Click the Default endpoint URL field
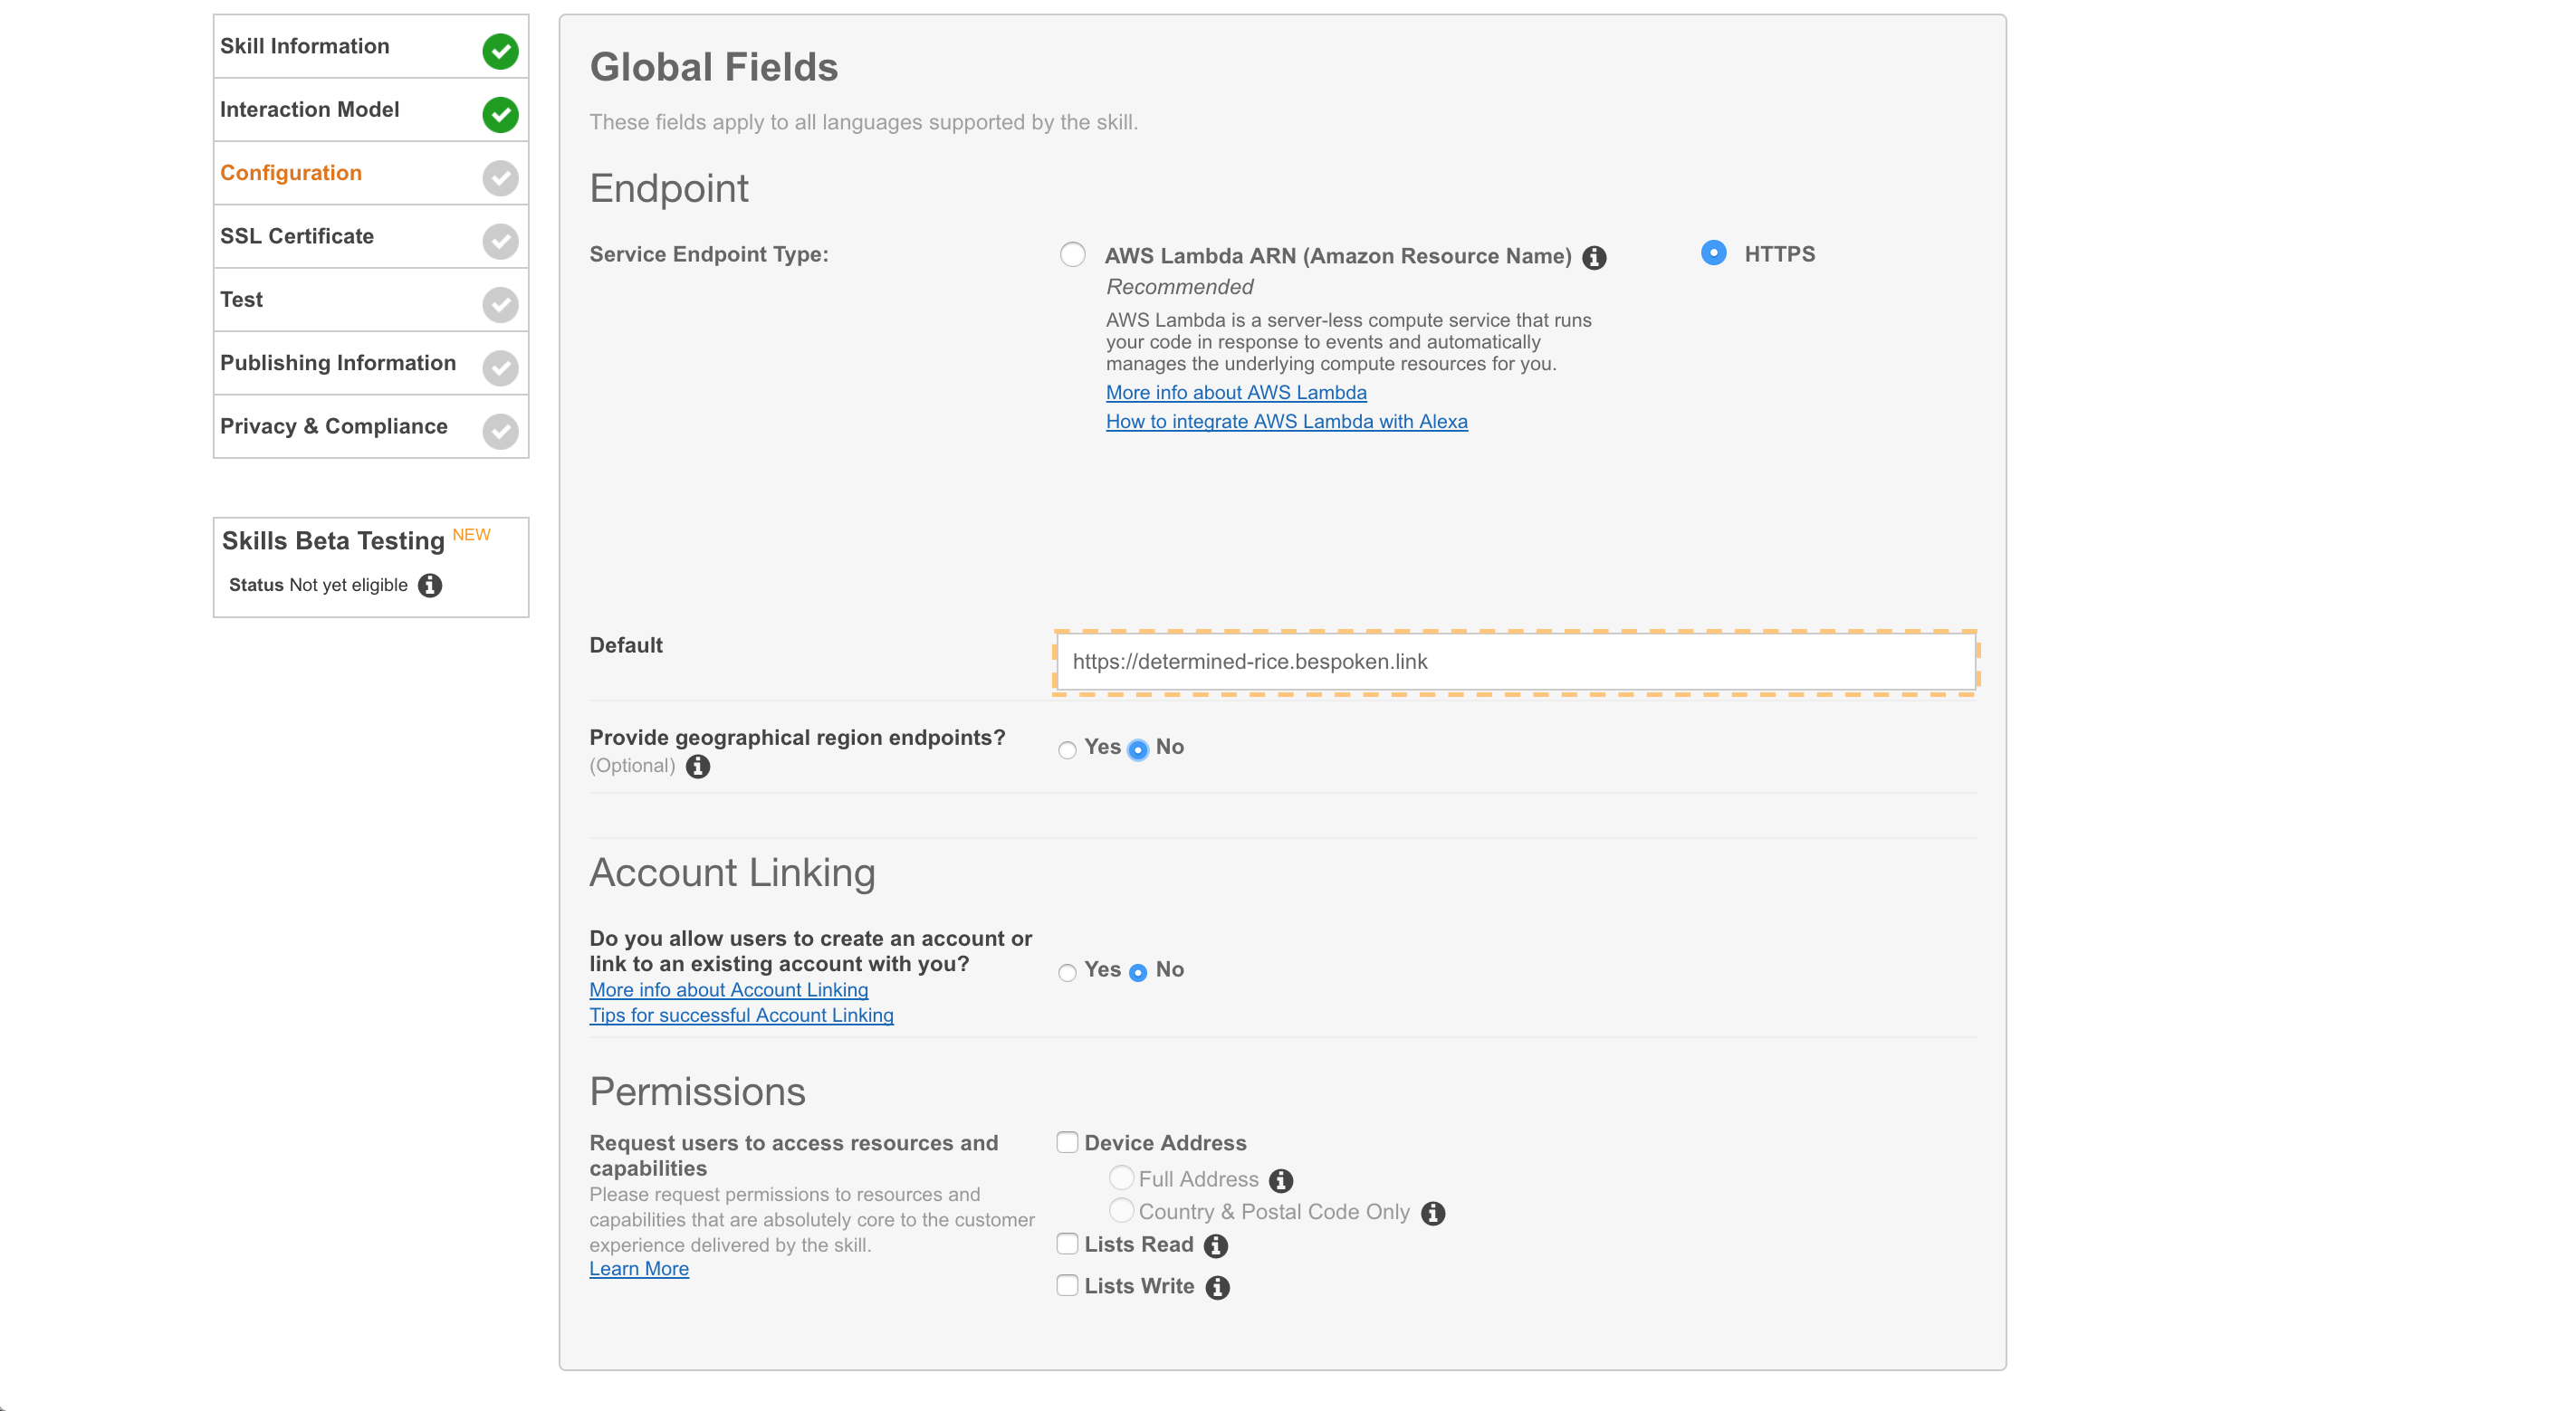The height and width of the screenshot is (1411, 2576). point(1515,662)
